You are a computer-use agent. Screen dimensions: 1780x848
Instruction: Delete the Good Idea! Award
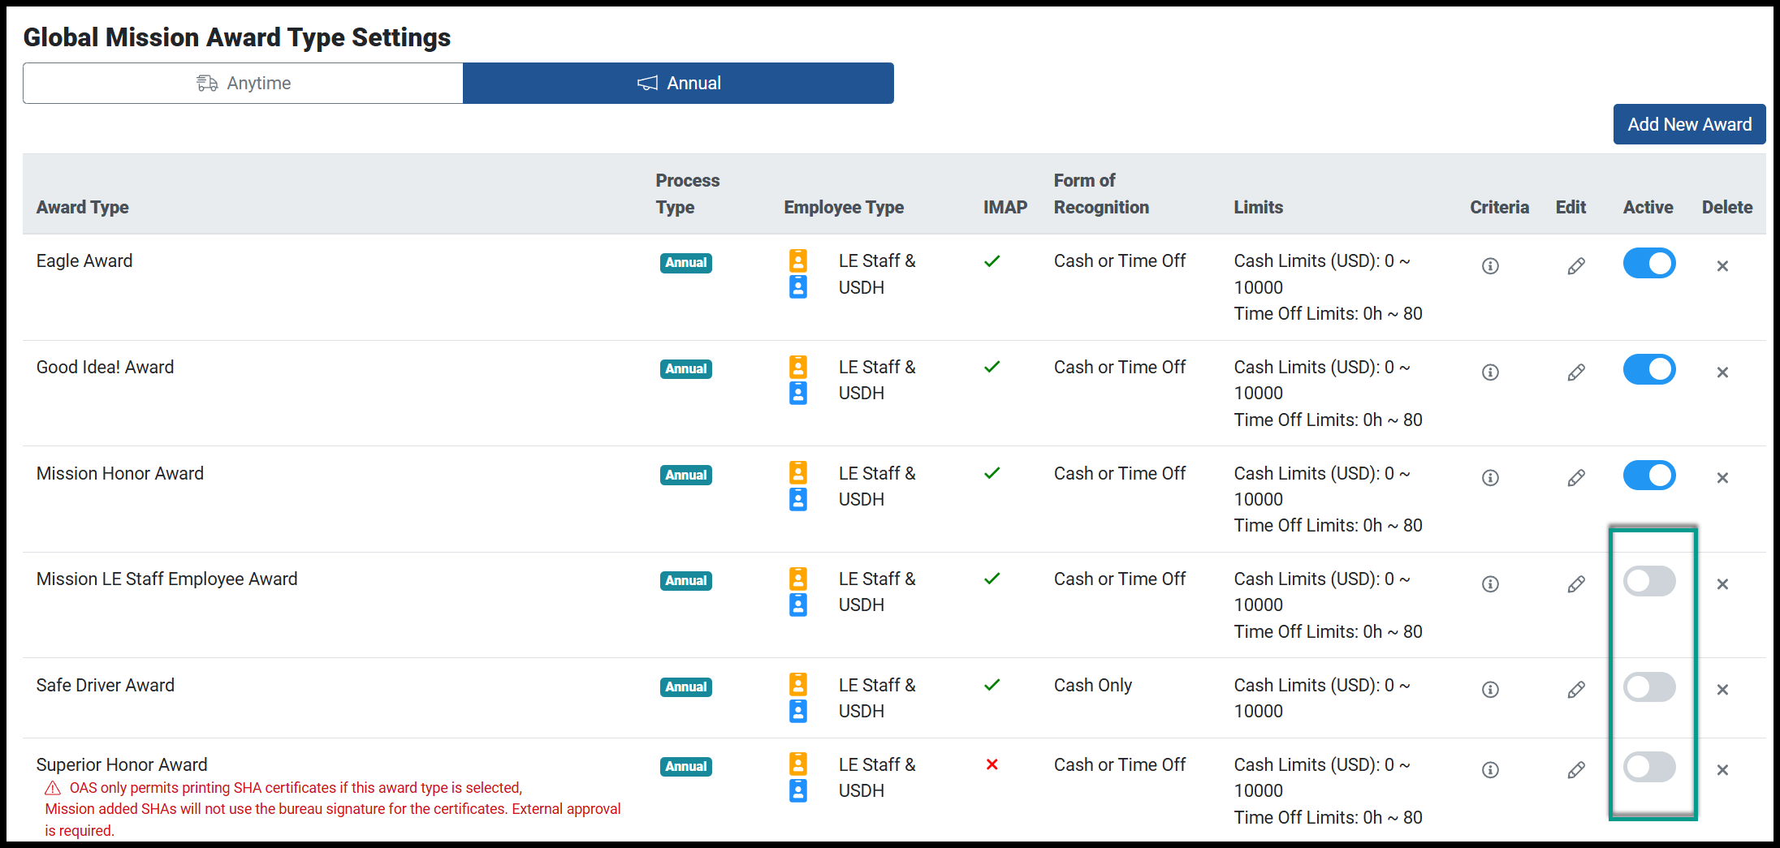point(1722,372)
